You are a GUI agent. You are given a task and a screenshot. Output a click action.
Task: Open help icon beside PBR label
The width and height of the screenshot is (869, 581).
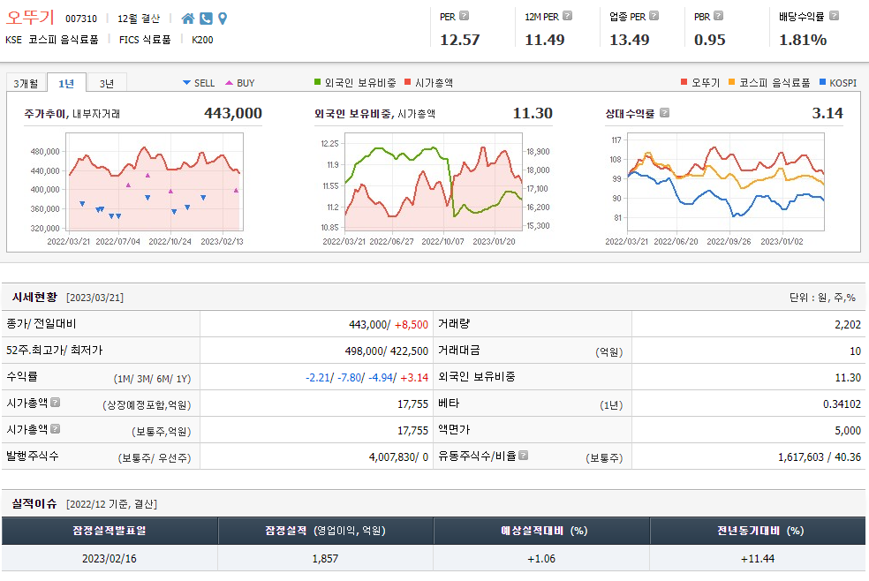719,16
